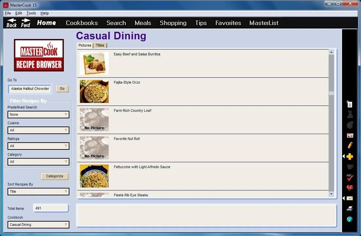Expand the Cuisine filter dropdown

[38, 130]
